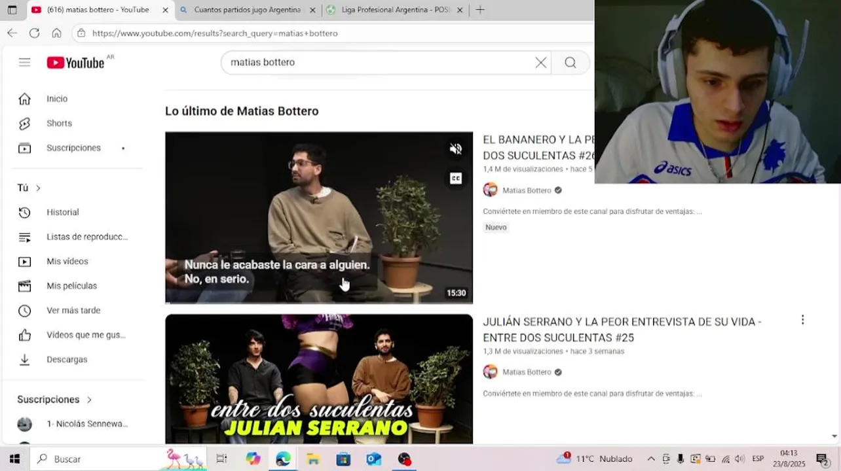Screen dimensions: 841x471
Task: Expand the Suscripciones section heading
Action: [x=54, y=399]
